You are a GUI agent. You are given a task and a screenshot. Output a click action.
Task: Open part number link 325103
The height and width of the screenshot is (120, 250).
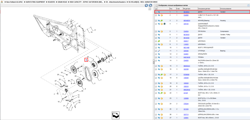click(x=186, y=24)
